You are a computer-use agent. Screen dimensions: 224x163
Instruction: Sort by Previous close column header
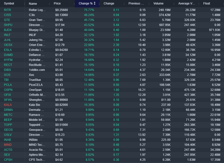coord(136,3)
